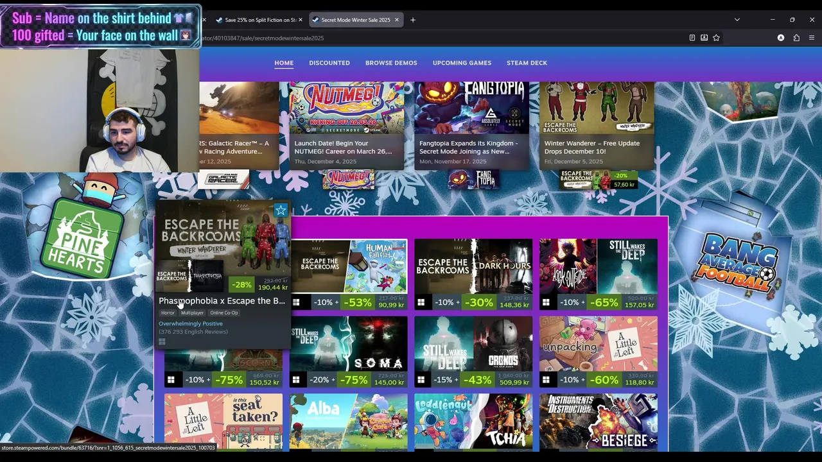Click the Multiplayer tag in bundle popup
This screenshot has width=822, height=462.
click(192, 312)
